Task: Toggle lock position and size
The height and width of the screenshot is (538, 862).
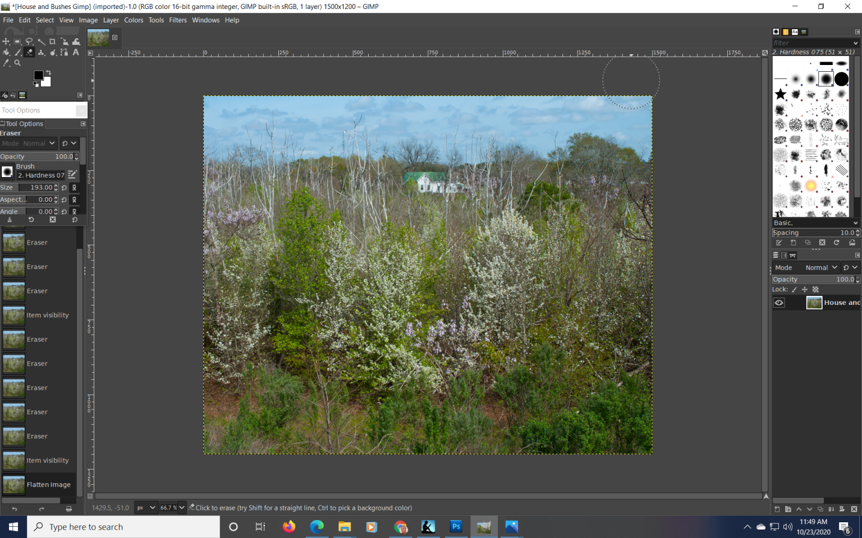Action: (x=805, y=289)
